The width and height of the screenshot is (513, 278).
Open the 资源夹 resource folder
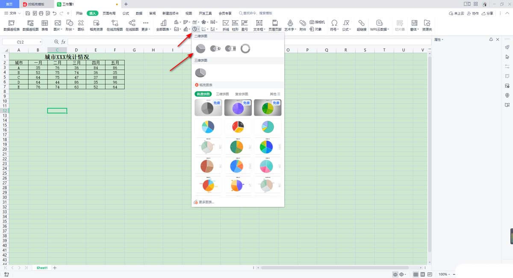[427, 26]
